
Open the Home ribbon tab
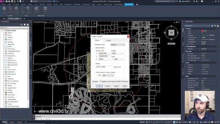pyautogui.click(x=3, y=4)
